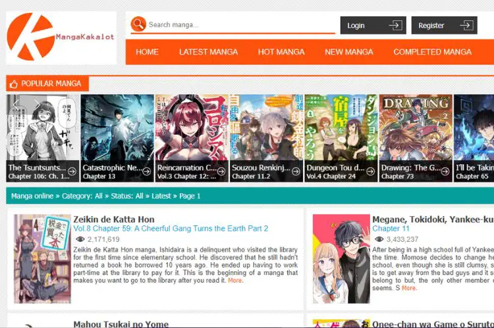Viewport: 494px width, 328px height.
Task: Open LATEST MANGA menu item
Action: (x=208, y=52)
